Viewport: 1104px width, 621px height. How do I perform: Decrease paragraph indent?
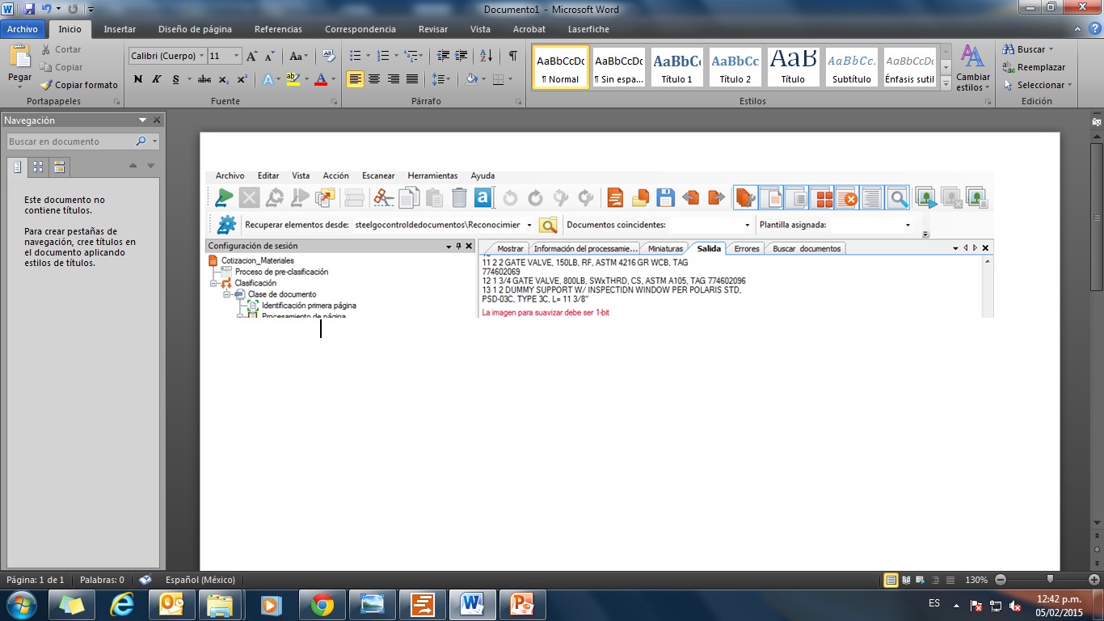click(442, 56)
